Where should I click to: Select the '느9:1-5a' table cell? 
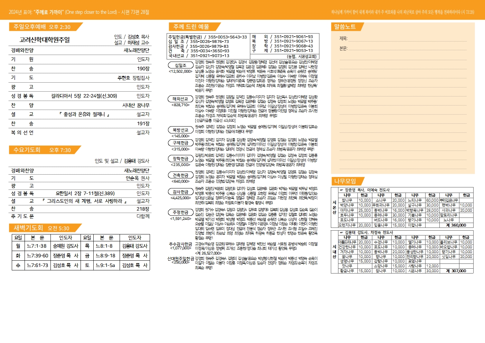click(x=106, y=266)
